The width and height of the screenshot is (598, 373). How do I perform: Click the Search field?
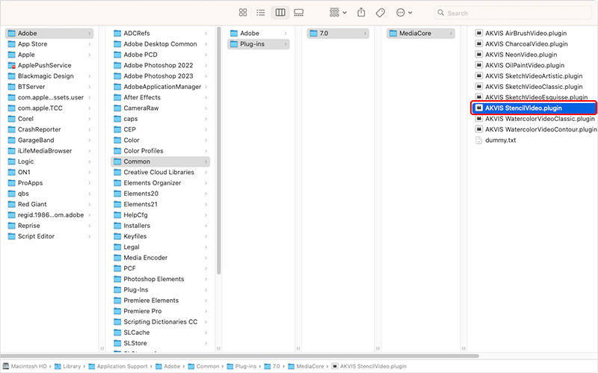pyautogui.click(x=513, y=13)
